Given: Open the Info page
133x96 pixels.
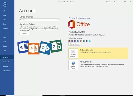Looking at the screenshot, I should 4,11.
